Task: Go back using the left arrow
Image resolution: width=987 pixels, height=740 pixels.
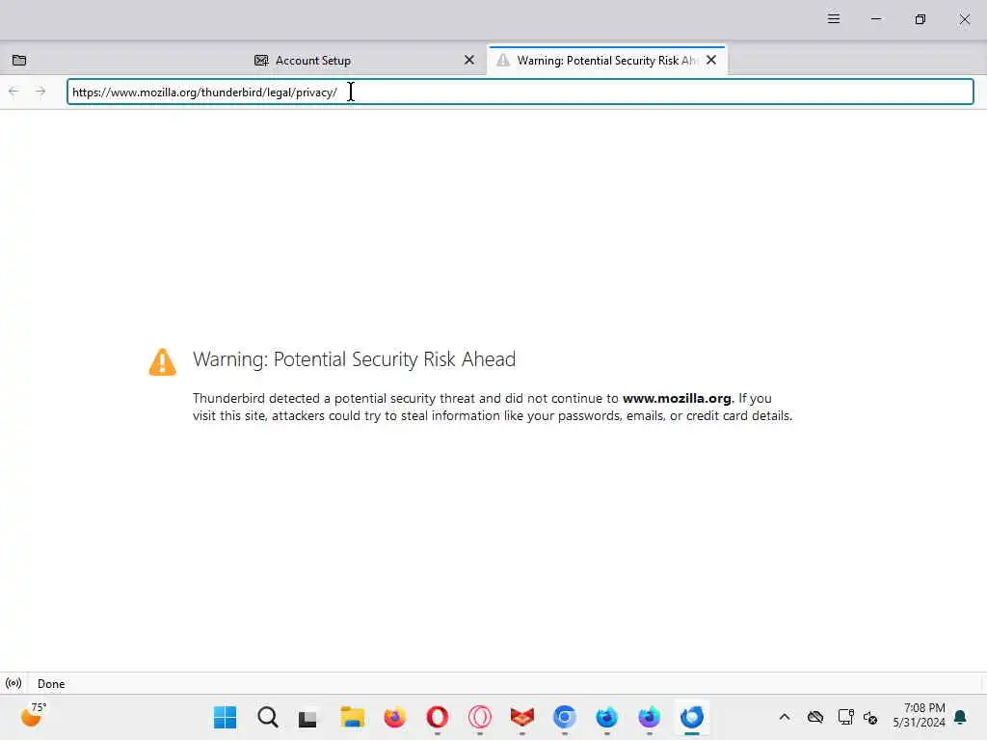Action: coord(13,92)
